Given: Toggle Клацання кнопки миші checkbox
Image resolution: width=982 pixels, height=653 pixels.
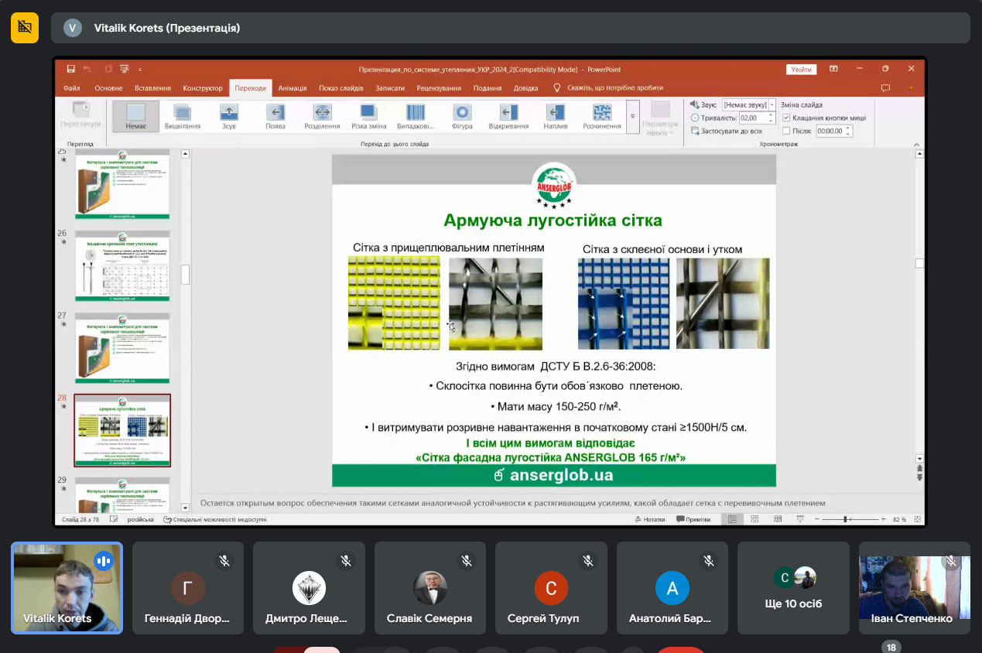Looking at the screenshot, I should point(786,118).
